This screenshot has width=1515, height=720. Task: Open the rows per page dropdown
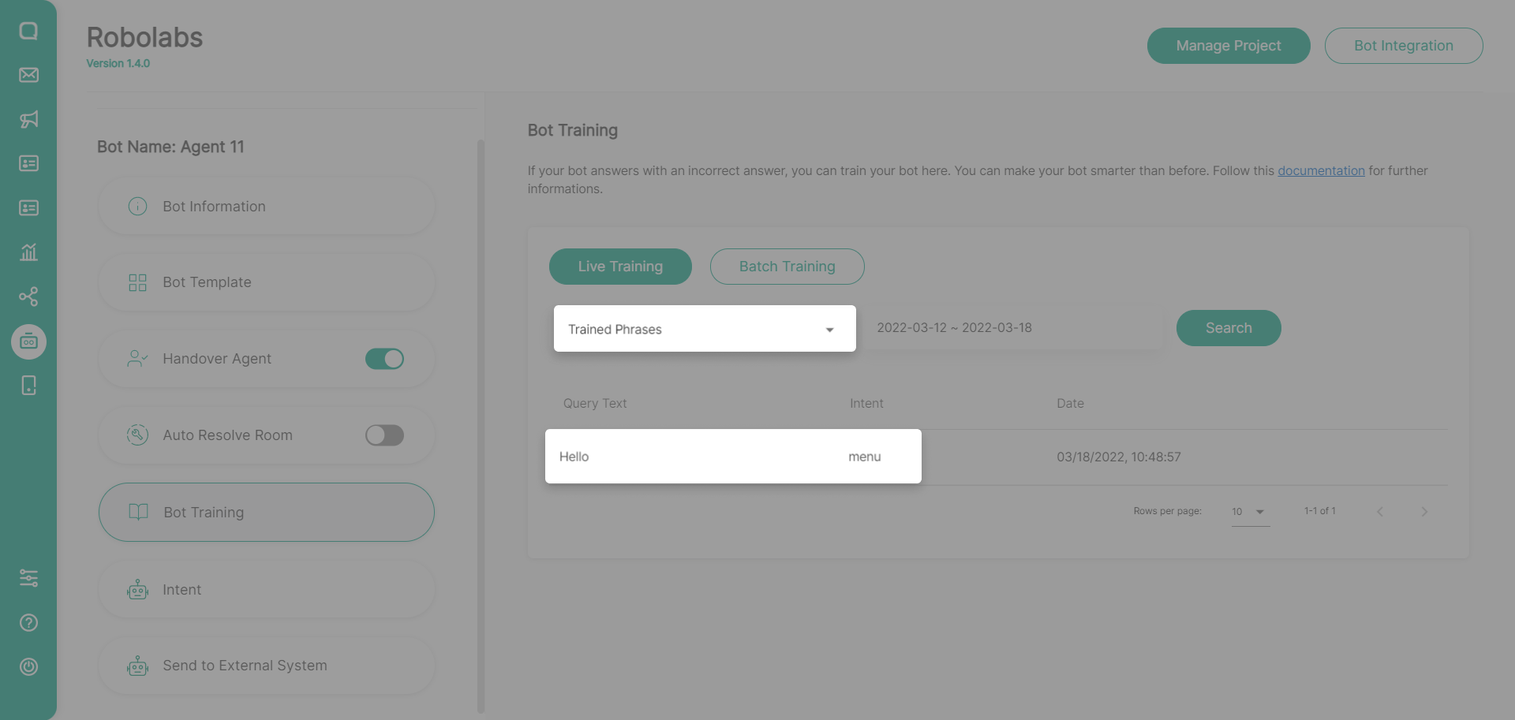tap(1250, 512)
